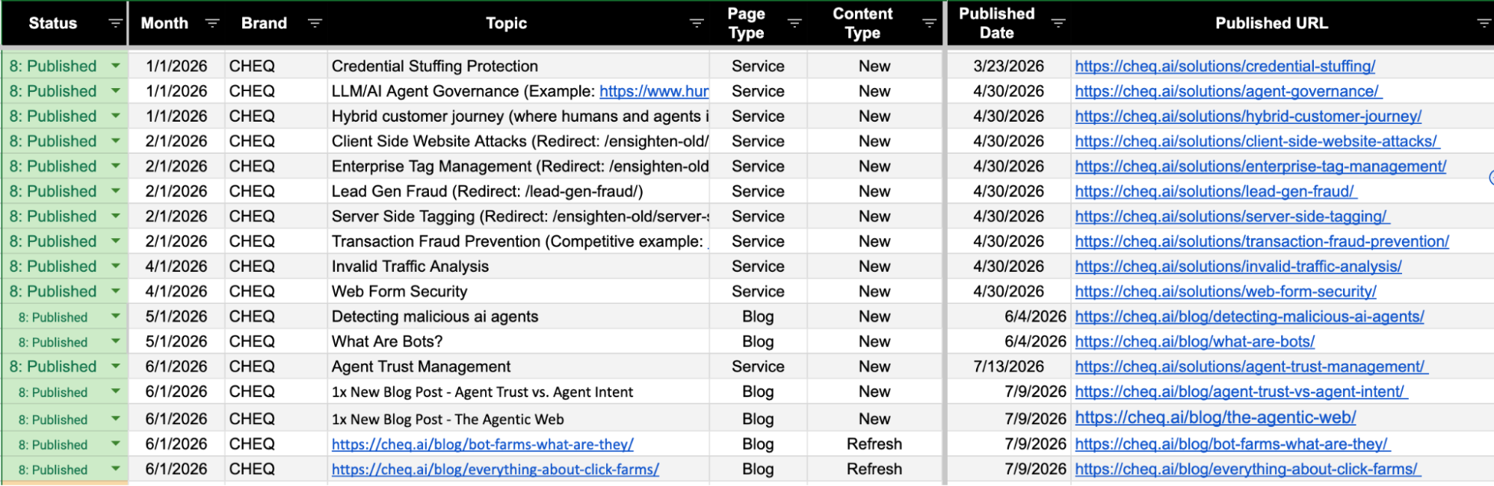Open the client-side-website-attacks published URL

1257,141
